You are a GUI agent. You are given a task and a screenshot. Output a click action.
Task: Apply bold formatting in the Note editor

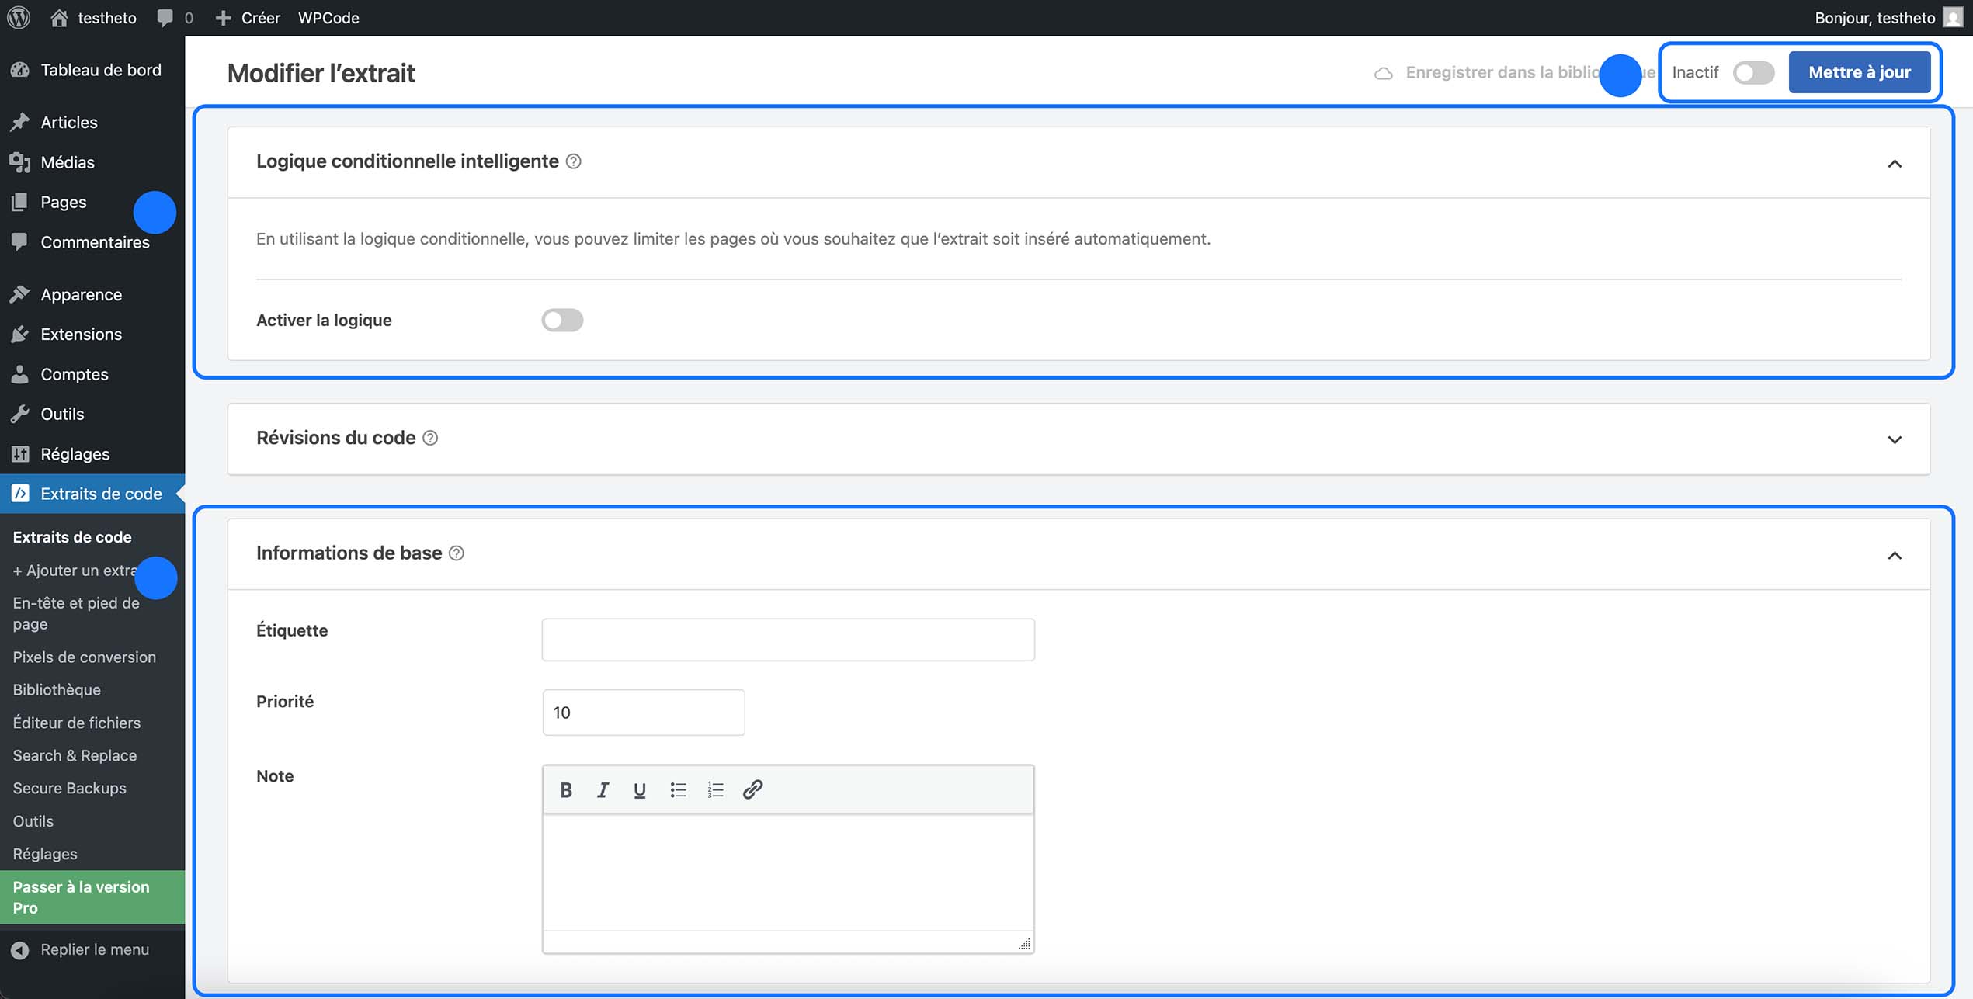566,789
